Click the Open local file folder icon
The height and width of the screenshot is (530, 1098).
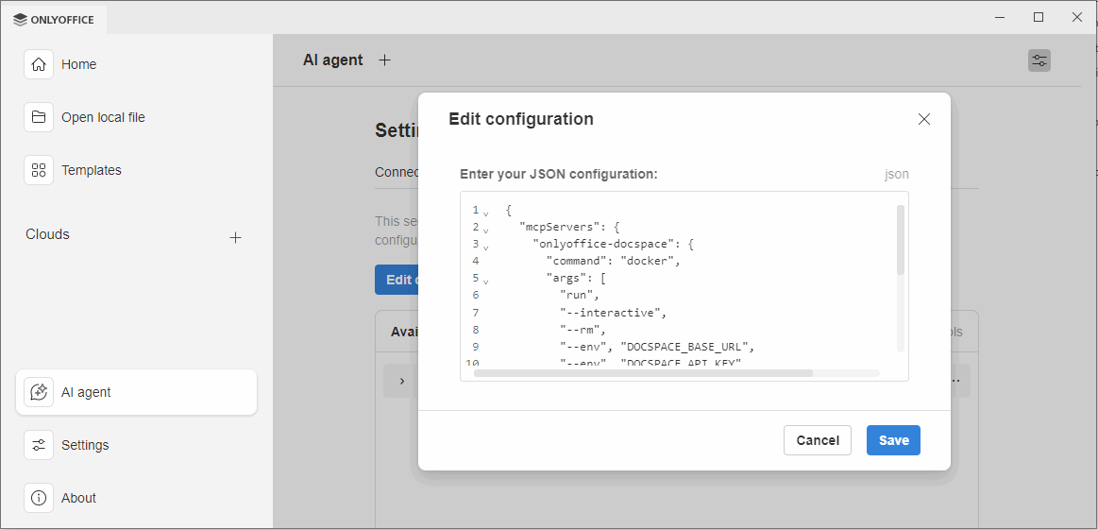tap(39, 117)
